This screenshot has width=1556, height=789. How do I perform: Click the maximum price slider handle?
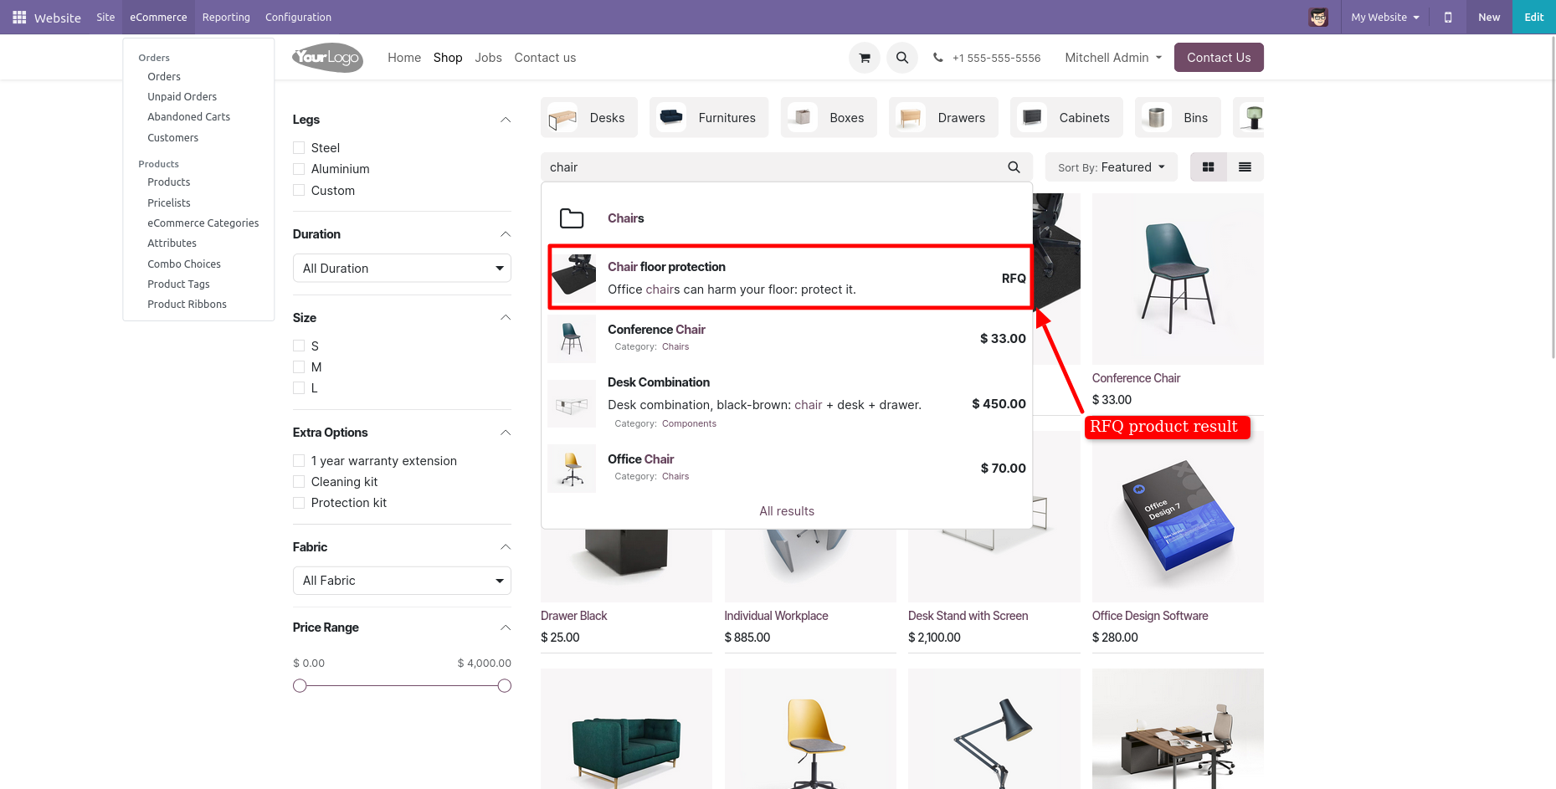[505, 686]
